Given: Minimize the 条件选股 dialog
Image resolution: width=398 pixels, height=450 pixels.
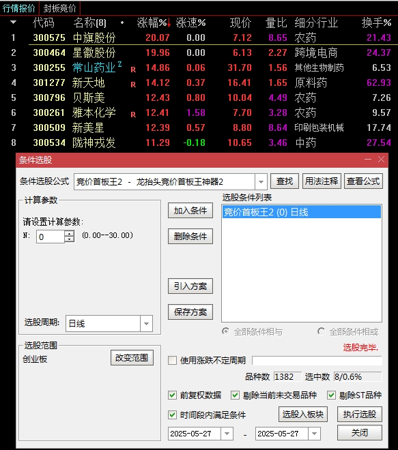Looking at the screenshot, I should click(x=368, y=160).
